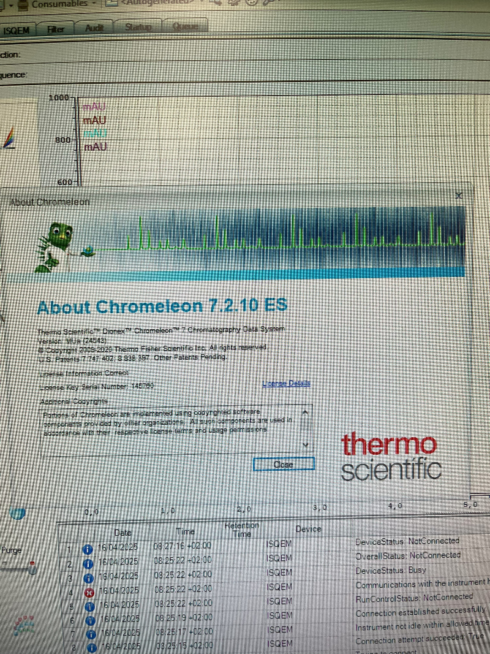Image resolution: width=490 pixels, height=654 pixels.
Task: Click info icon in audit row 6
Action: (x=90, y=621)
